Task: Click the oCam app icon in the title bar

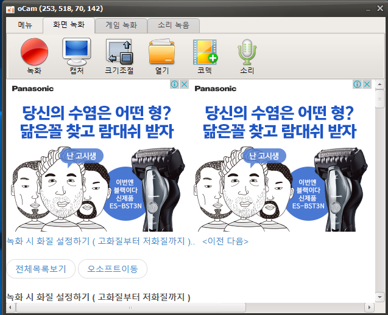Action: 10,9
